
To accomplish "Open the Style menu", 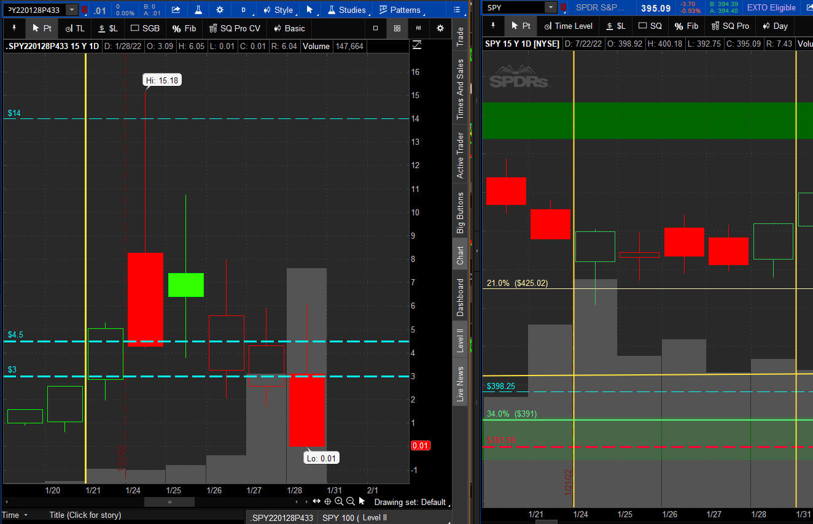I will tap(278, 10).
